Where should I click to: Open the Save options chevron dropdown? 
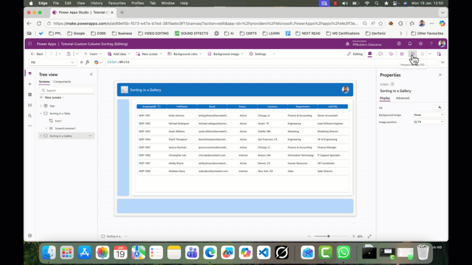[x=430, y=54]
